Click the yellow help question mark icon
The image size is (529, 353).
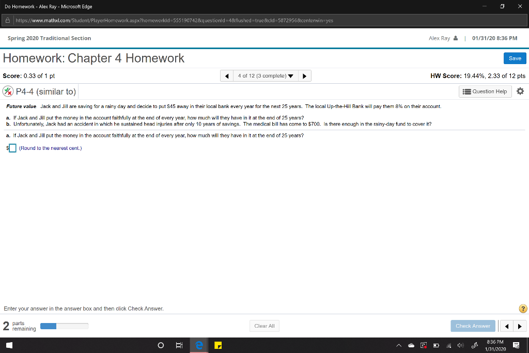522,309
